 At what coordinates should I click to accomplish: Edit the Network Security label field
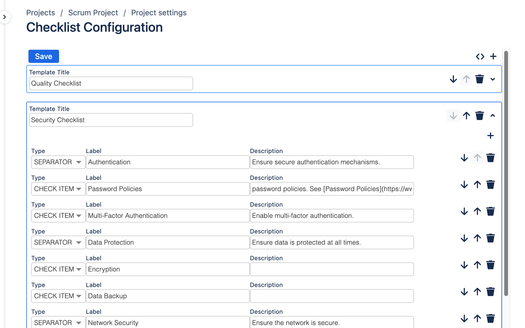tap(168, 322)
